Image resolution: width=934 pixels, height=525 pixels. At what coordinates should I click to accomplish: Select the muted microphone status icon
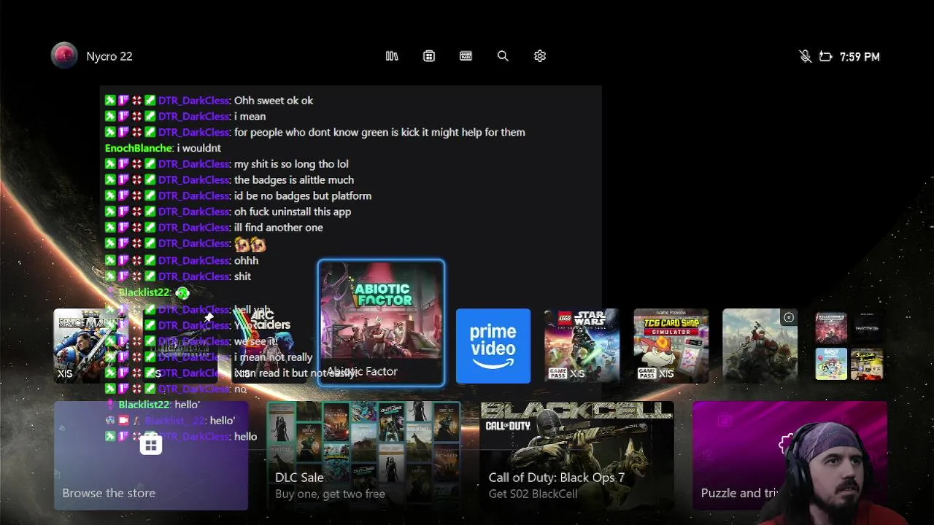tap(805, 56)
